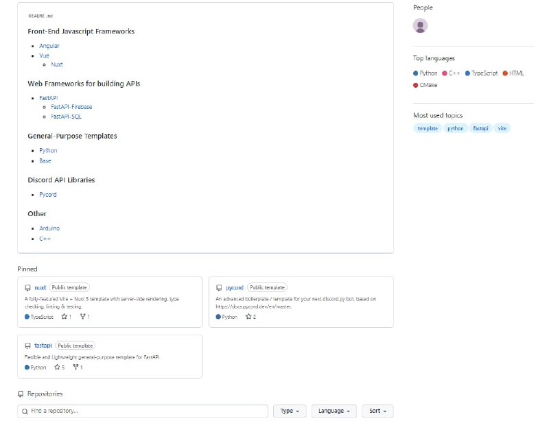
Task: Click the member avatar under People
Action: [x=420, y=25]
